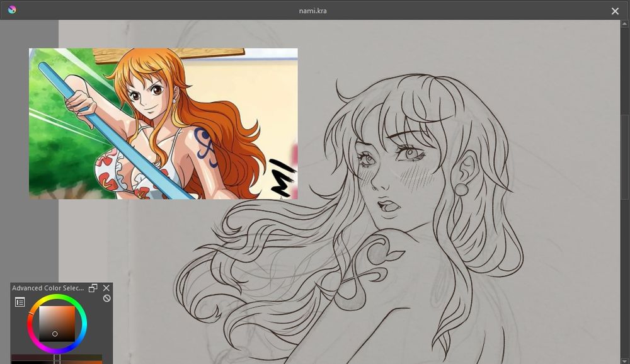Close the Advanced Color Selector panel
The width and height of the screenshot is (630, 364).
click(x=106, y=288)
